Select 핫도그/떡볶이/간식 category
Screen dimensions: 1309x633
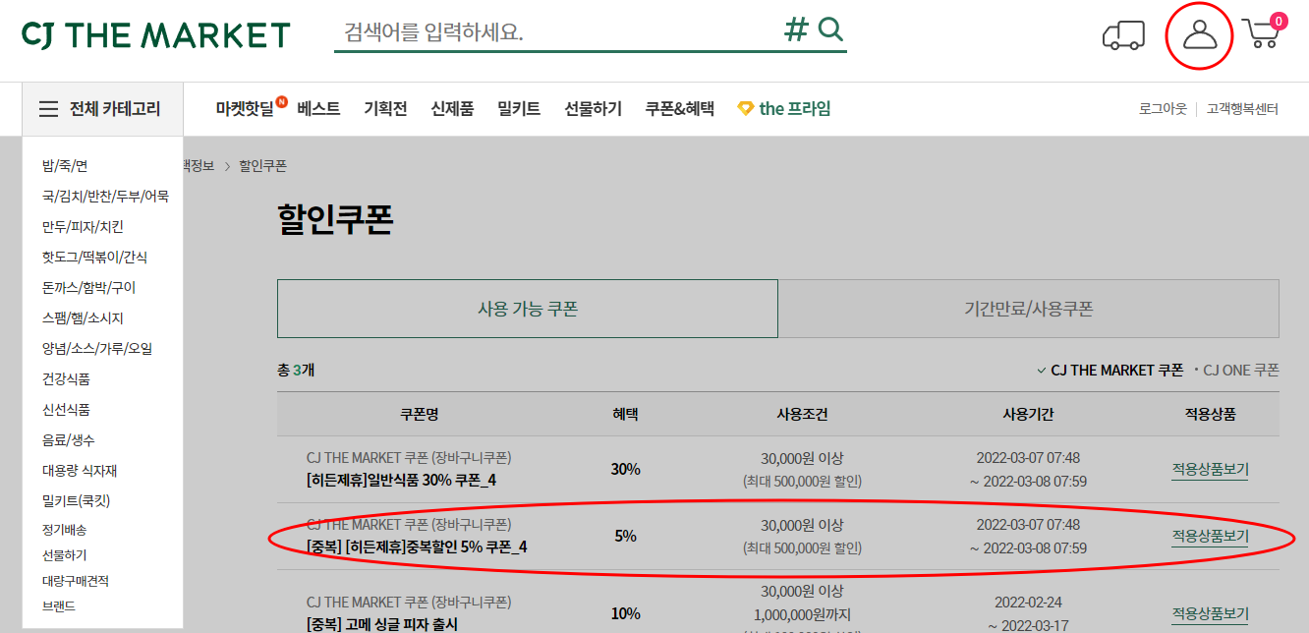(x=94, y=258)
